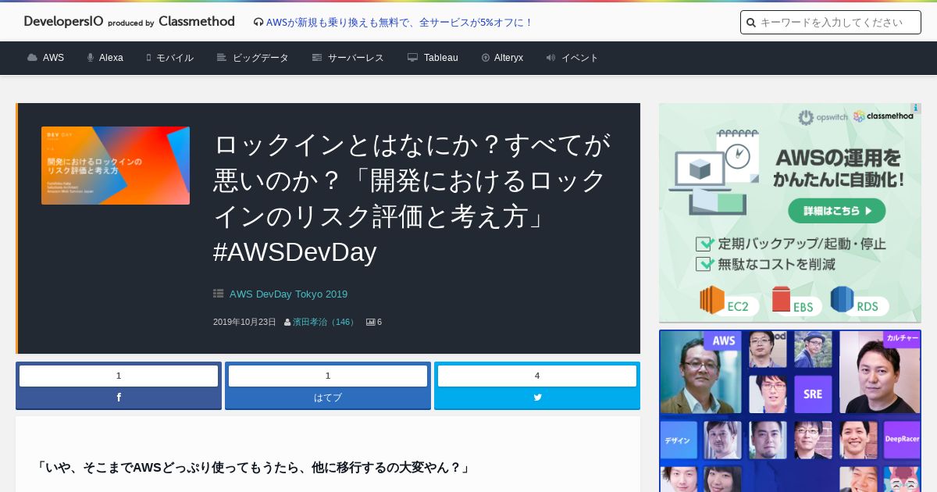Screen dimensions: 937x492
Task: Click the publication date 2019年10月23日
Action: coord(244,322)
